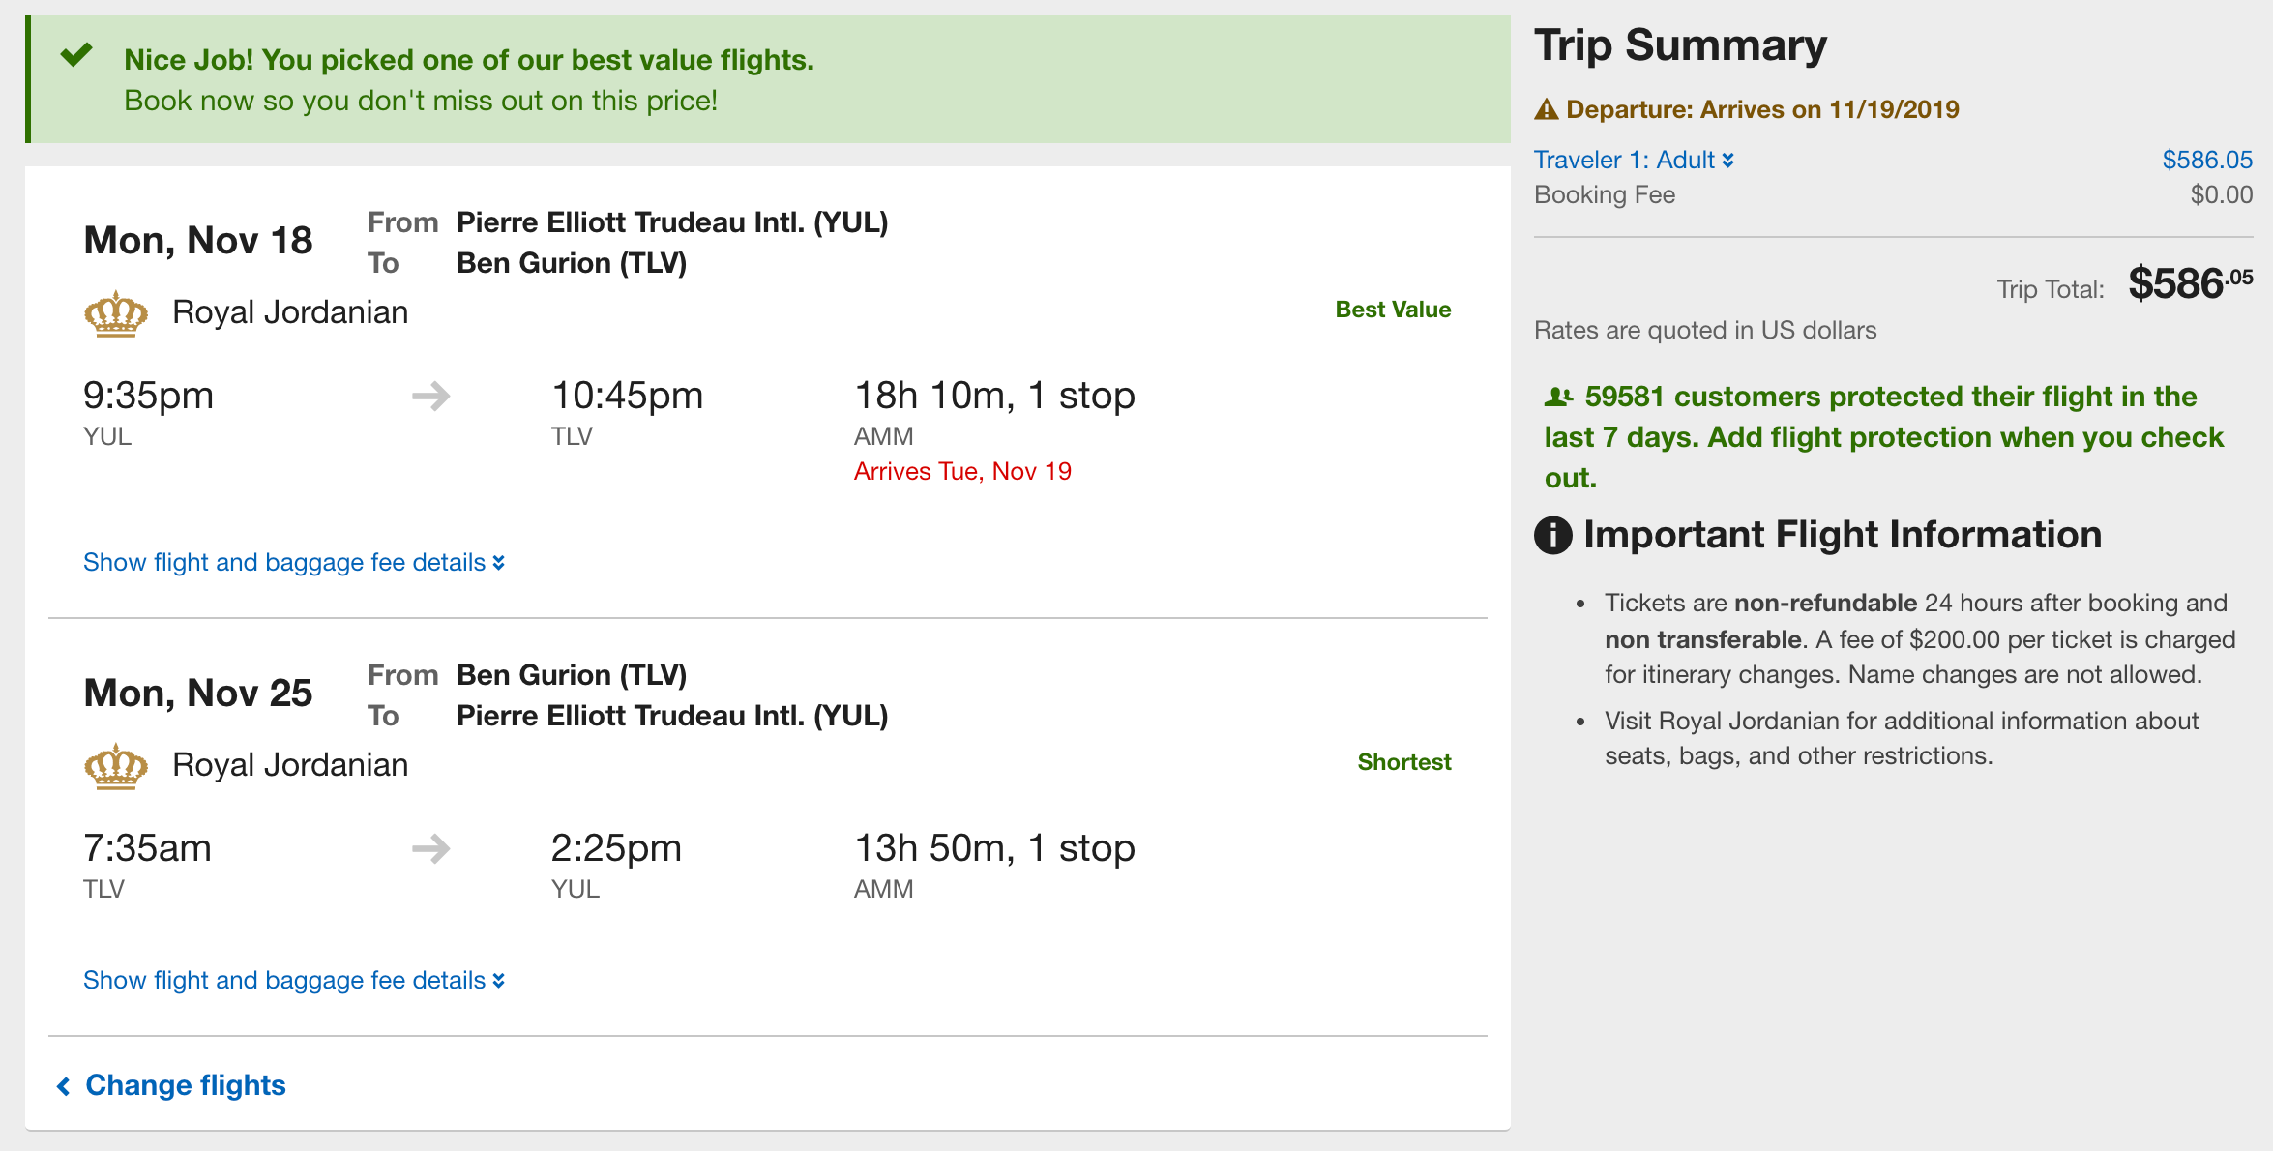
Task: Click the Best Value label
Action: pos(1393,310)
